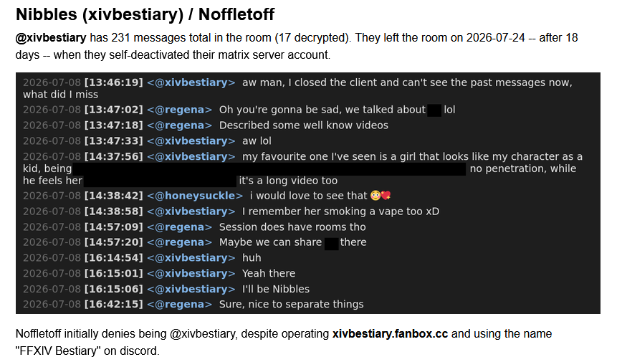Click the redaction box between share and there

pyautogui.click(x=331, y=243)
